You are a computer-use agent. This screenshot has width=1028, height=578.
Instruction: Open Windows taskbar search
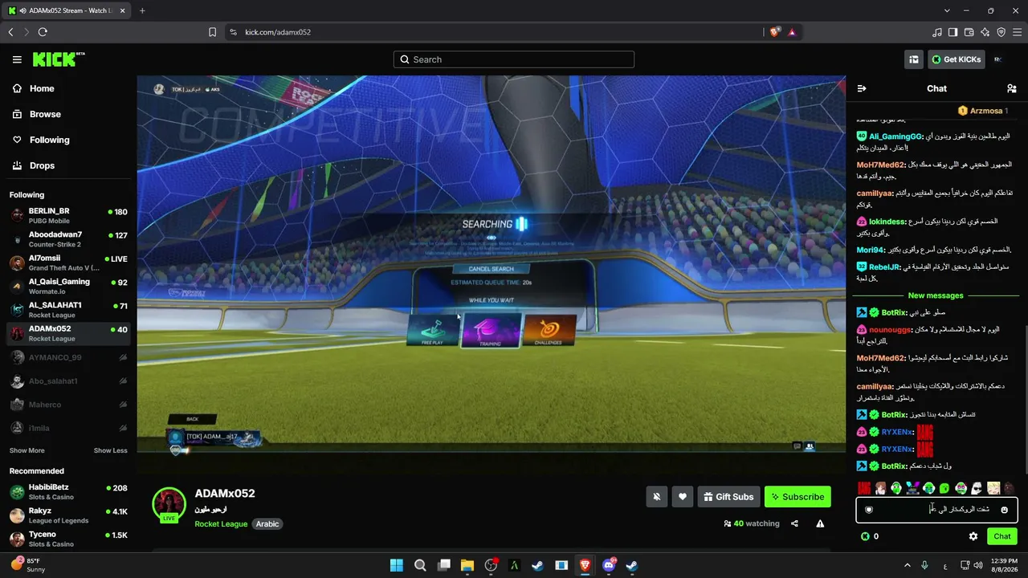pyautogui.click(x=420, y=565)
